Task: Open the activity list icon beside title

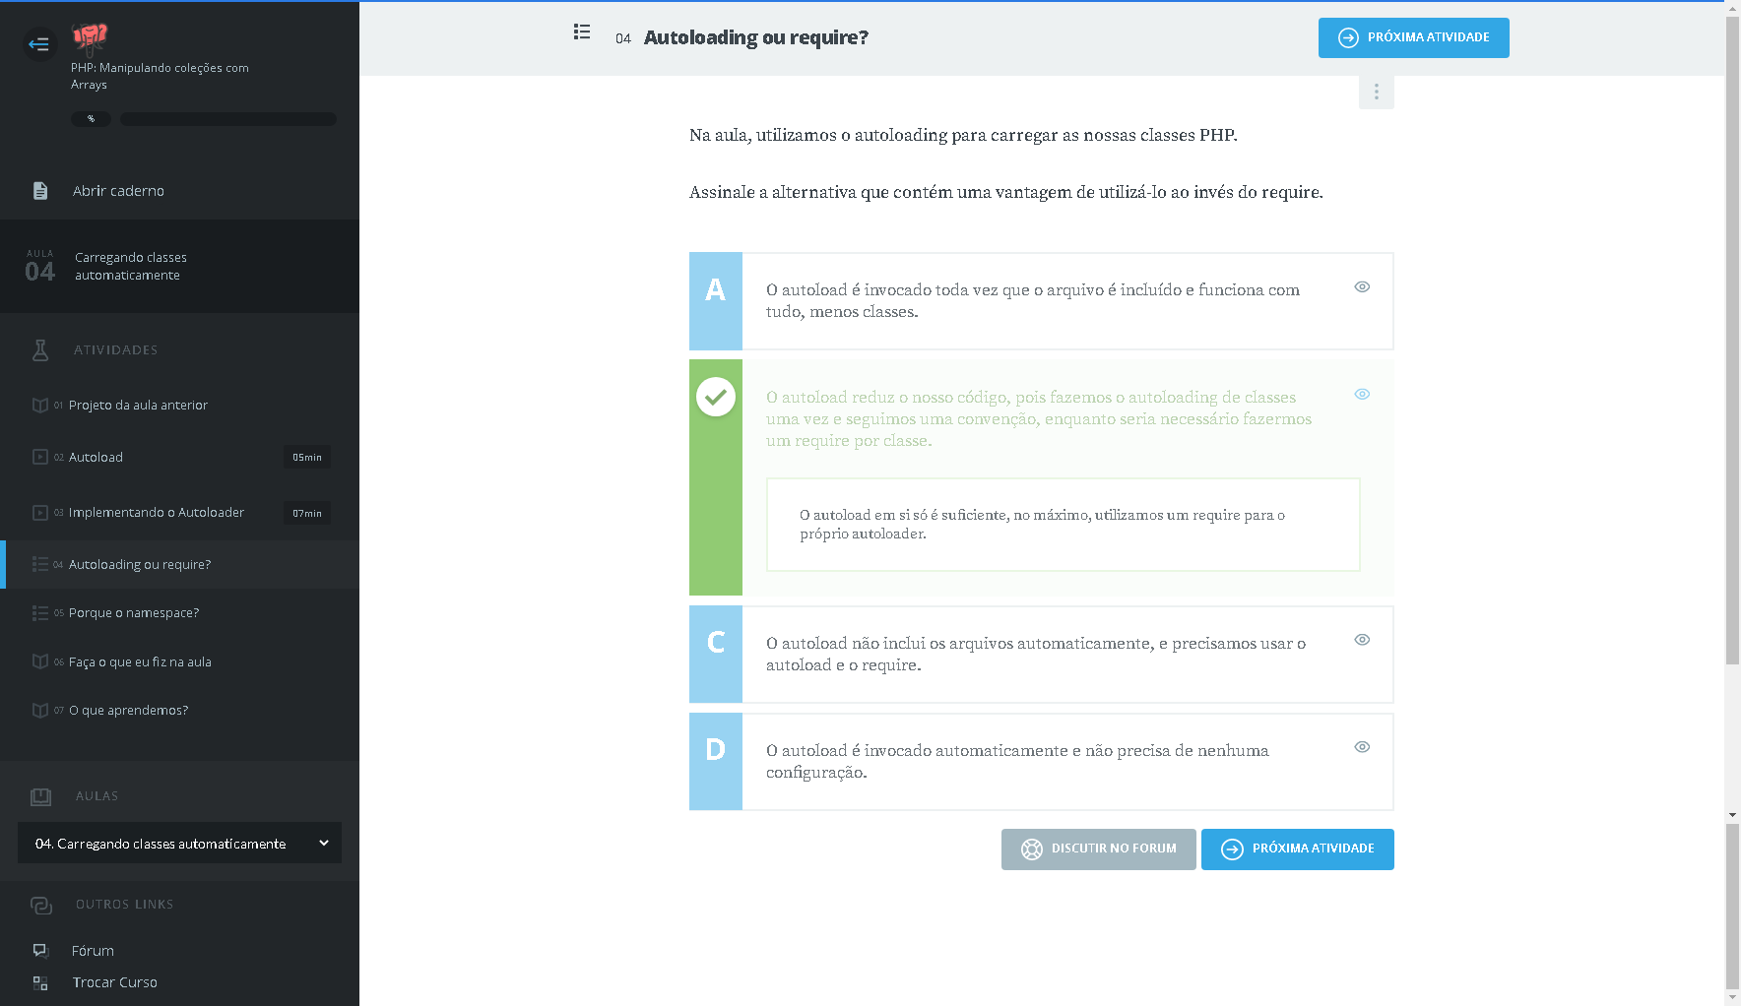Action: (x=582, y=32)
